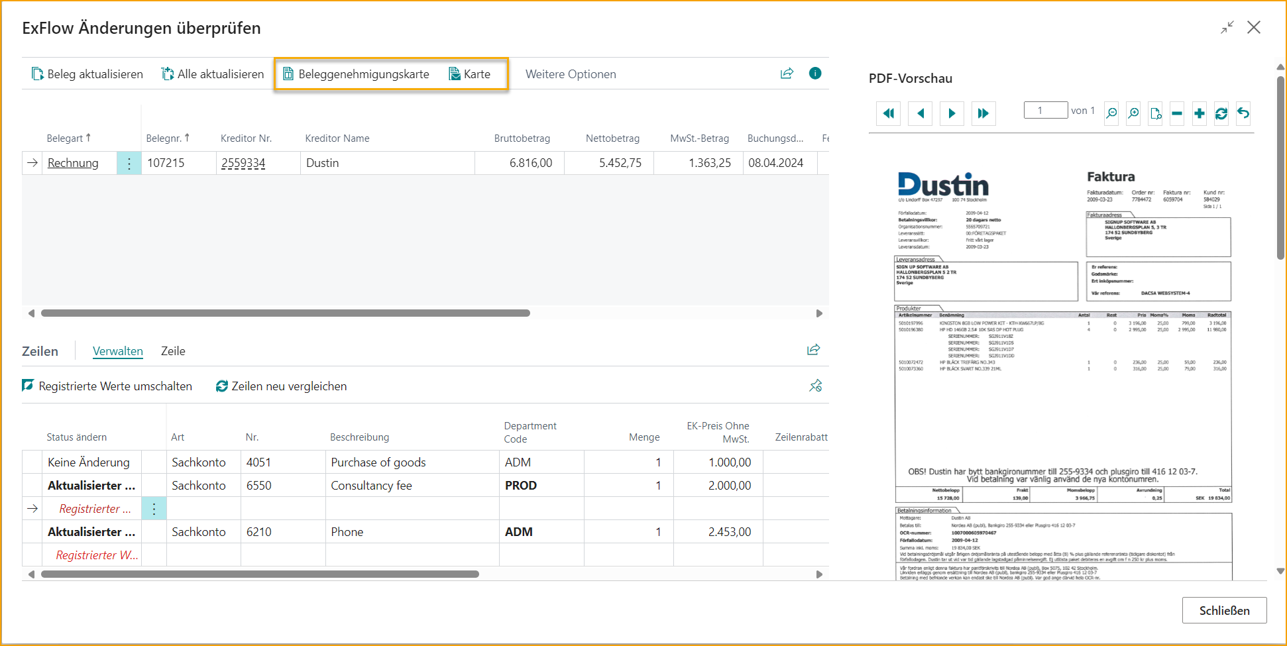Image resolution: width=1287 pixels, height=646 pixels.
Task: Toggle Registrierte Werte umschalten
Action: click(107, 386)
